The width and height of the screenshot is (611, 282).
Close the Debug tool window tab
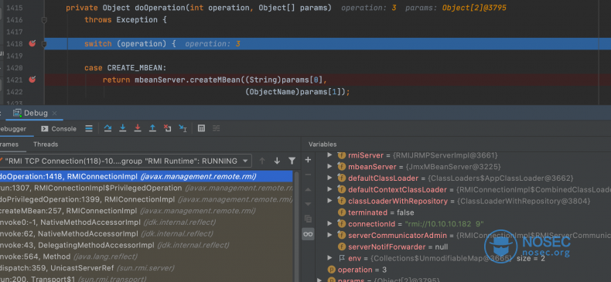(55, 114)
